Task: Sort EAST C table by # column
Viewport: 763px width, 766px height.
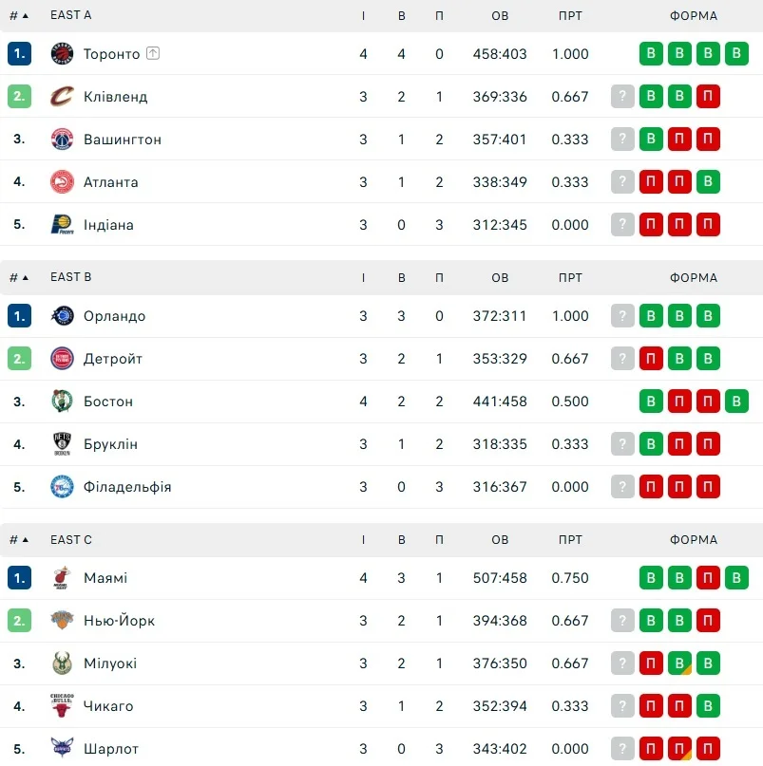Action: coord(19,540)
